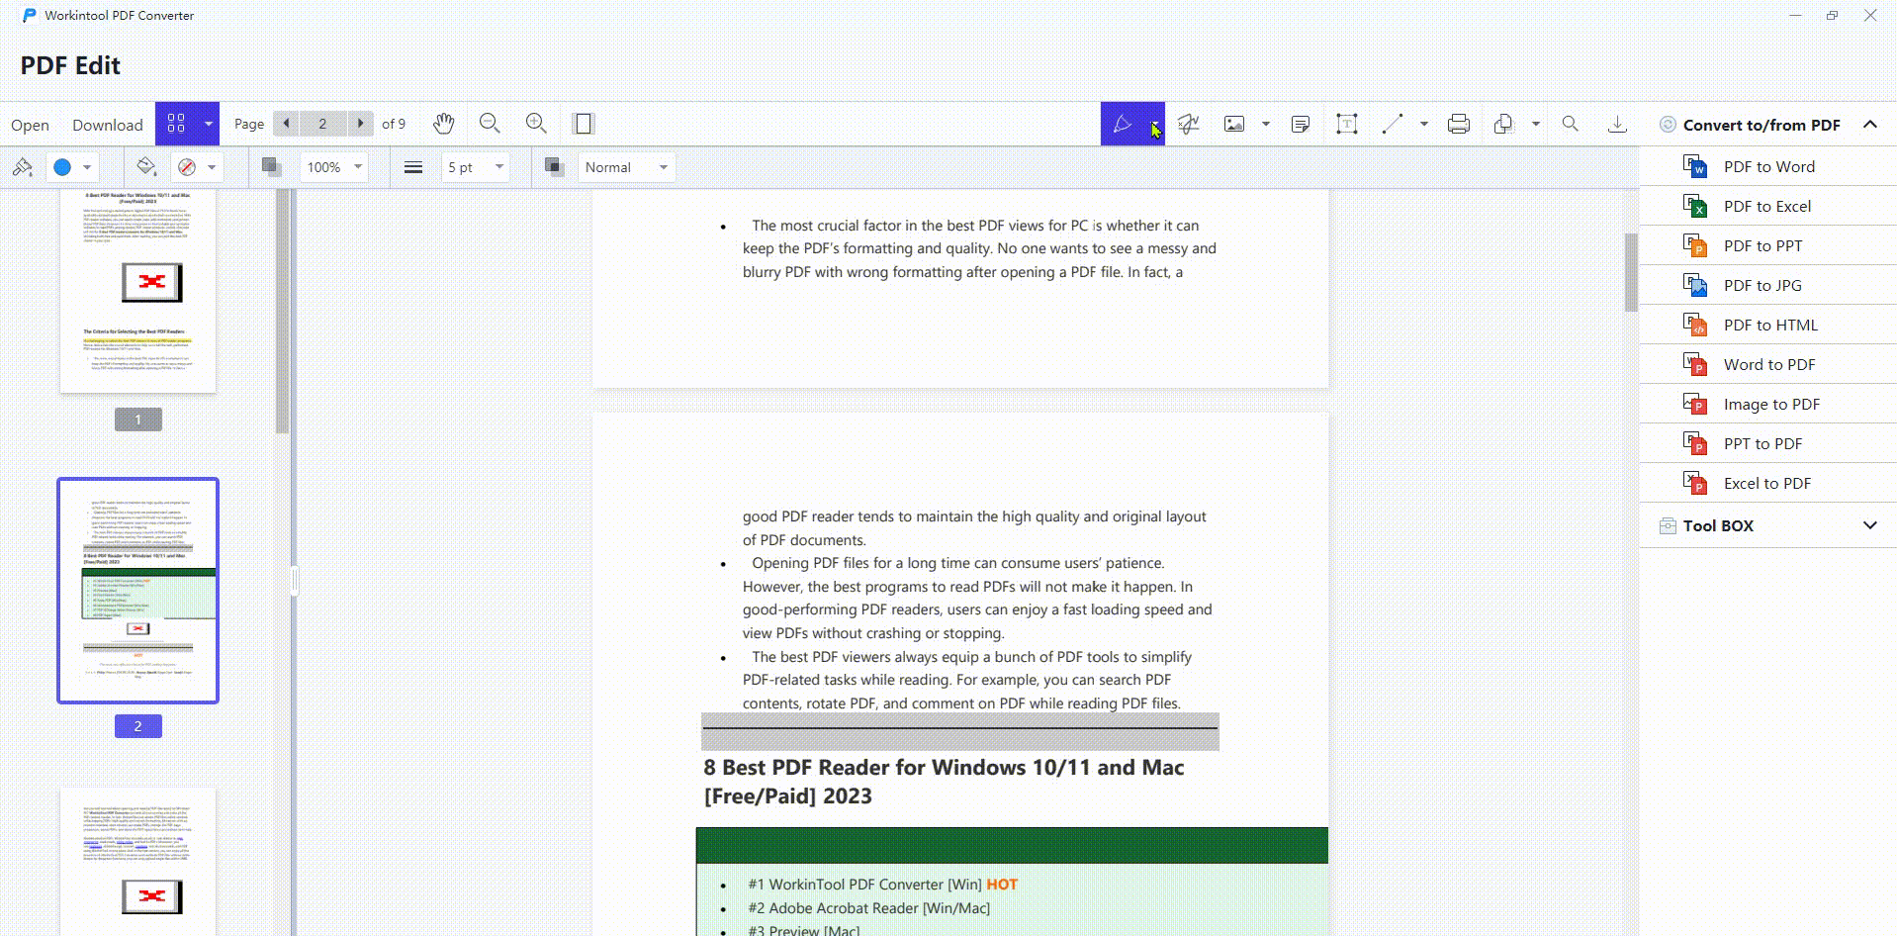This screenshot has width=1897, height=936.
Task: Open the insert image tool
Action: 1233,124
